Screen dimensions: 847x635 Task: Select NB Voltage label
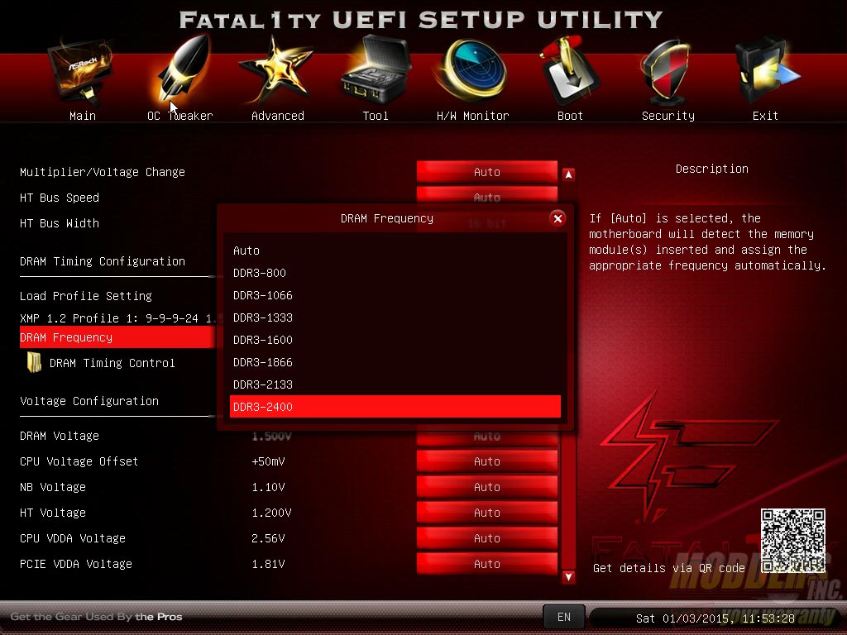coord(53,487)
